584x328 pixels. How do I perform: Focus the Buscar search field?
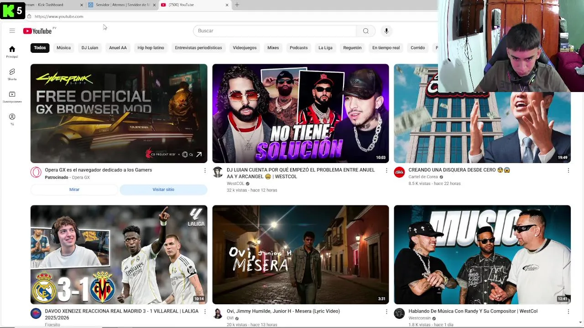[x=275, y=31]
